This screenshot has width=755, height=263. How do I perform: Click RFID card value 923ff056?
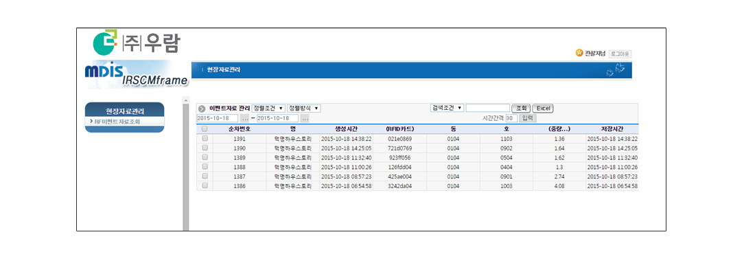[x=399, y=157]
